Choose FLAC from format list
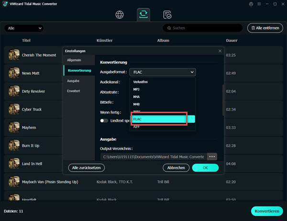Viewport: 287px width, 221px height. pos(163,119)
